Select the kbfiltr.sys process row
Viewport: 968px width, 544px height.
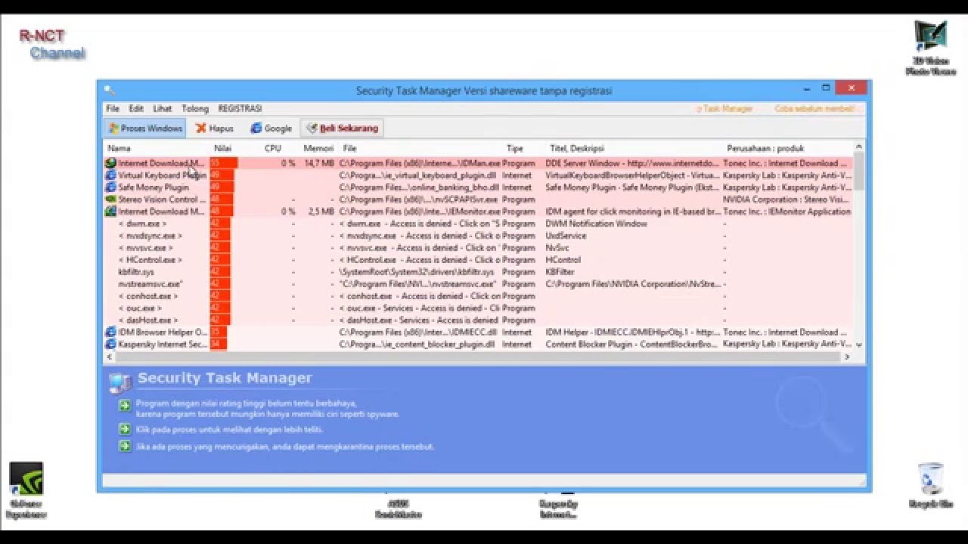click(478, 272)
